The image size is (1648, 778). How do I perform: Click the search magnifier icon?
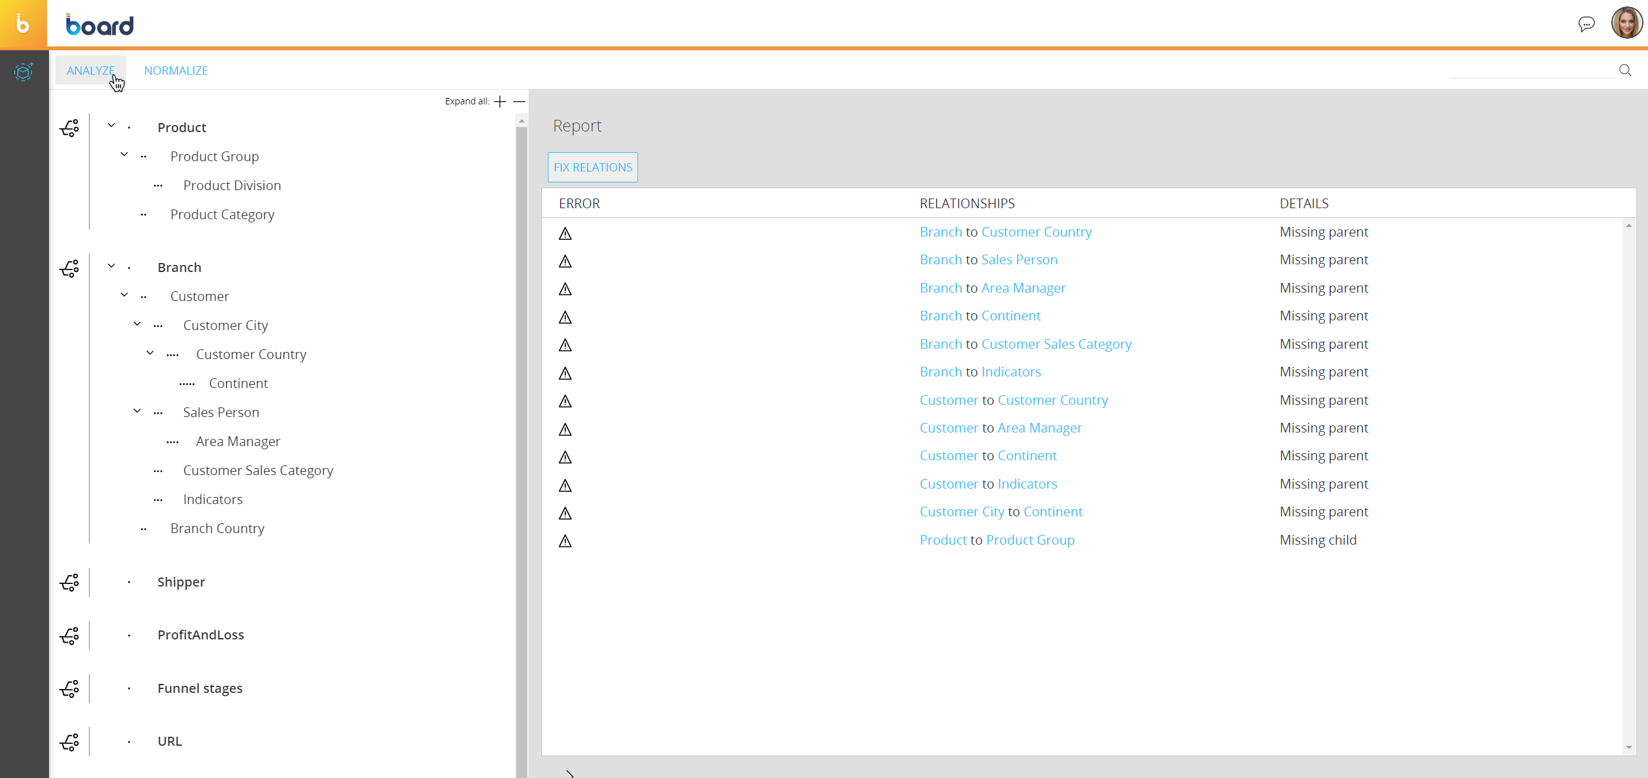pos(1625,70)
